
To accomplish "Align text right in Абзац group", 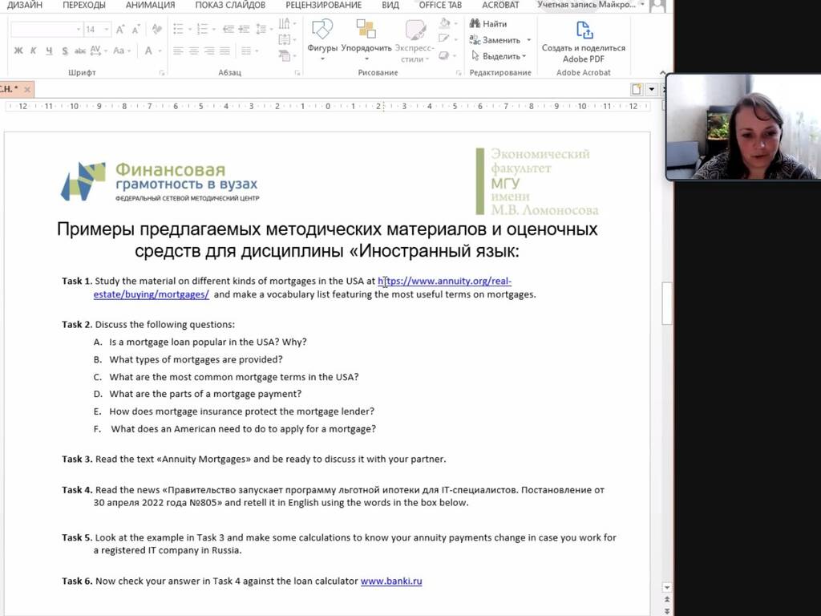I will tap(209, 51).
